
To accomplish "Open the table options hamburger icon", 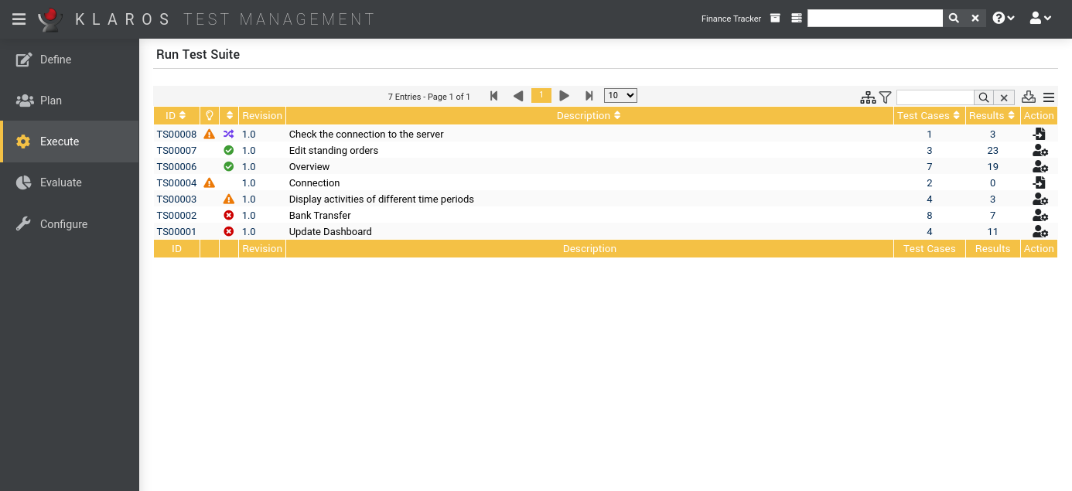I will (1049, 97).
